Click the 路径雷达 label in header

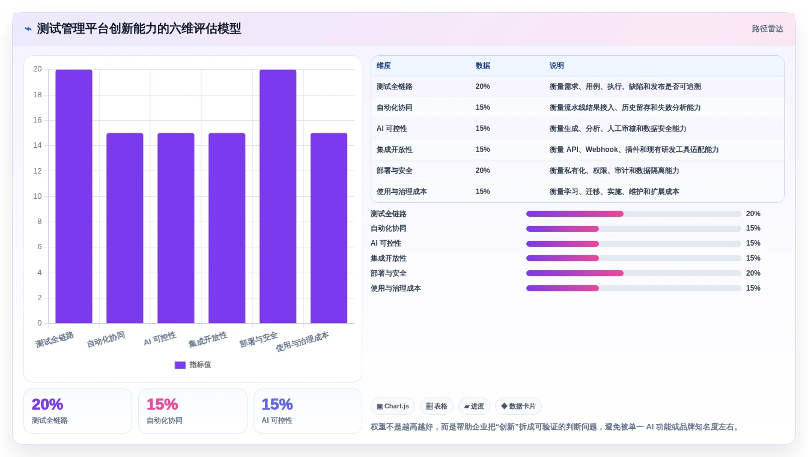click(767, 29)
